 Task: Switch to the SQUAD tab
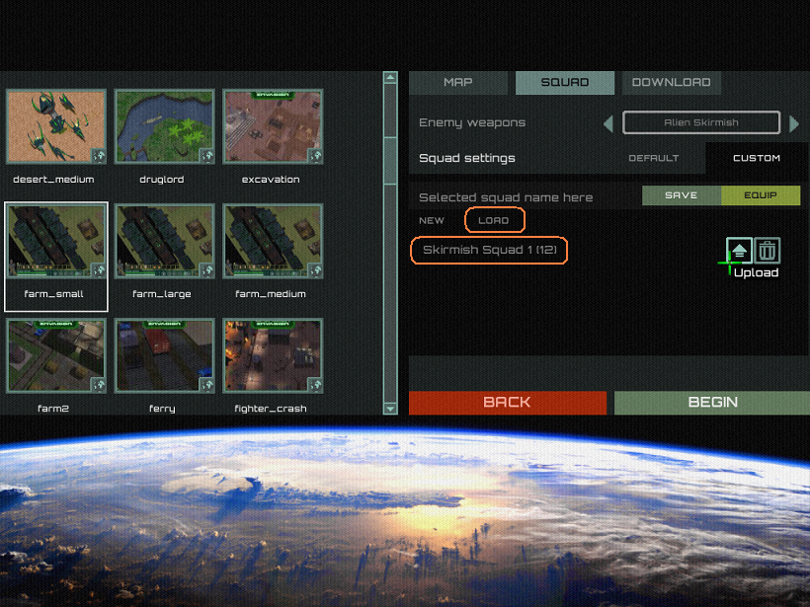tap(565, 83)
